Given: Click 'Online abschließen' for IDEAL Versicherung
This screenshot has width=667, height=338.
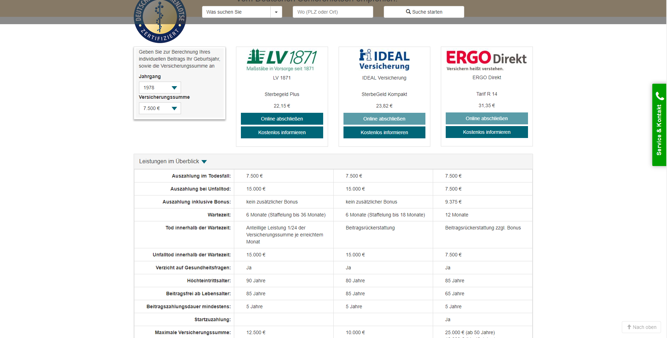Looking at the screenshot, I should (x=384, y=119).
